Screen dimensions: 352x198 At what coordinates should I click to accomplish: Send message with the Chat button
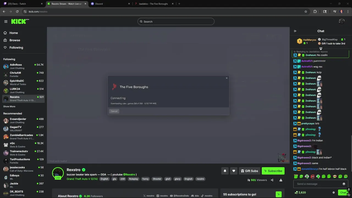click(343, 193)
